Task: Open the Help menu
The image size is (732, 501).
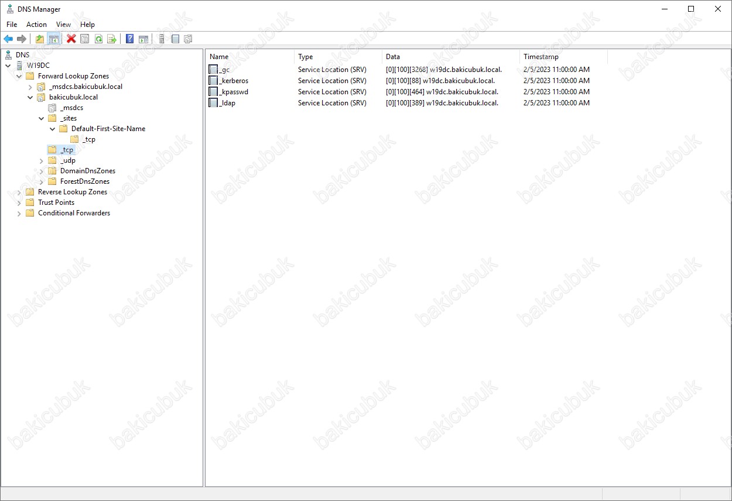Action: point(87,25)
